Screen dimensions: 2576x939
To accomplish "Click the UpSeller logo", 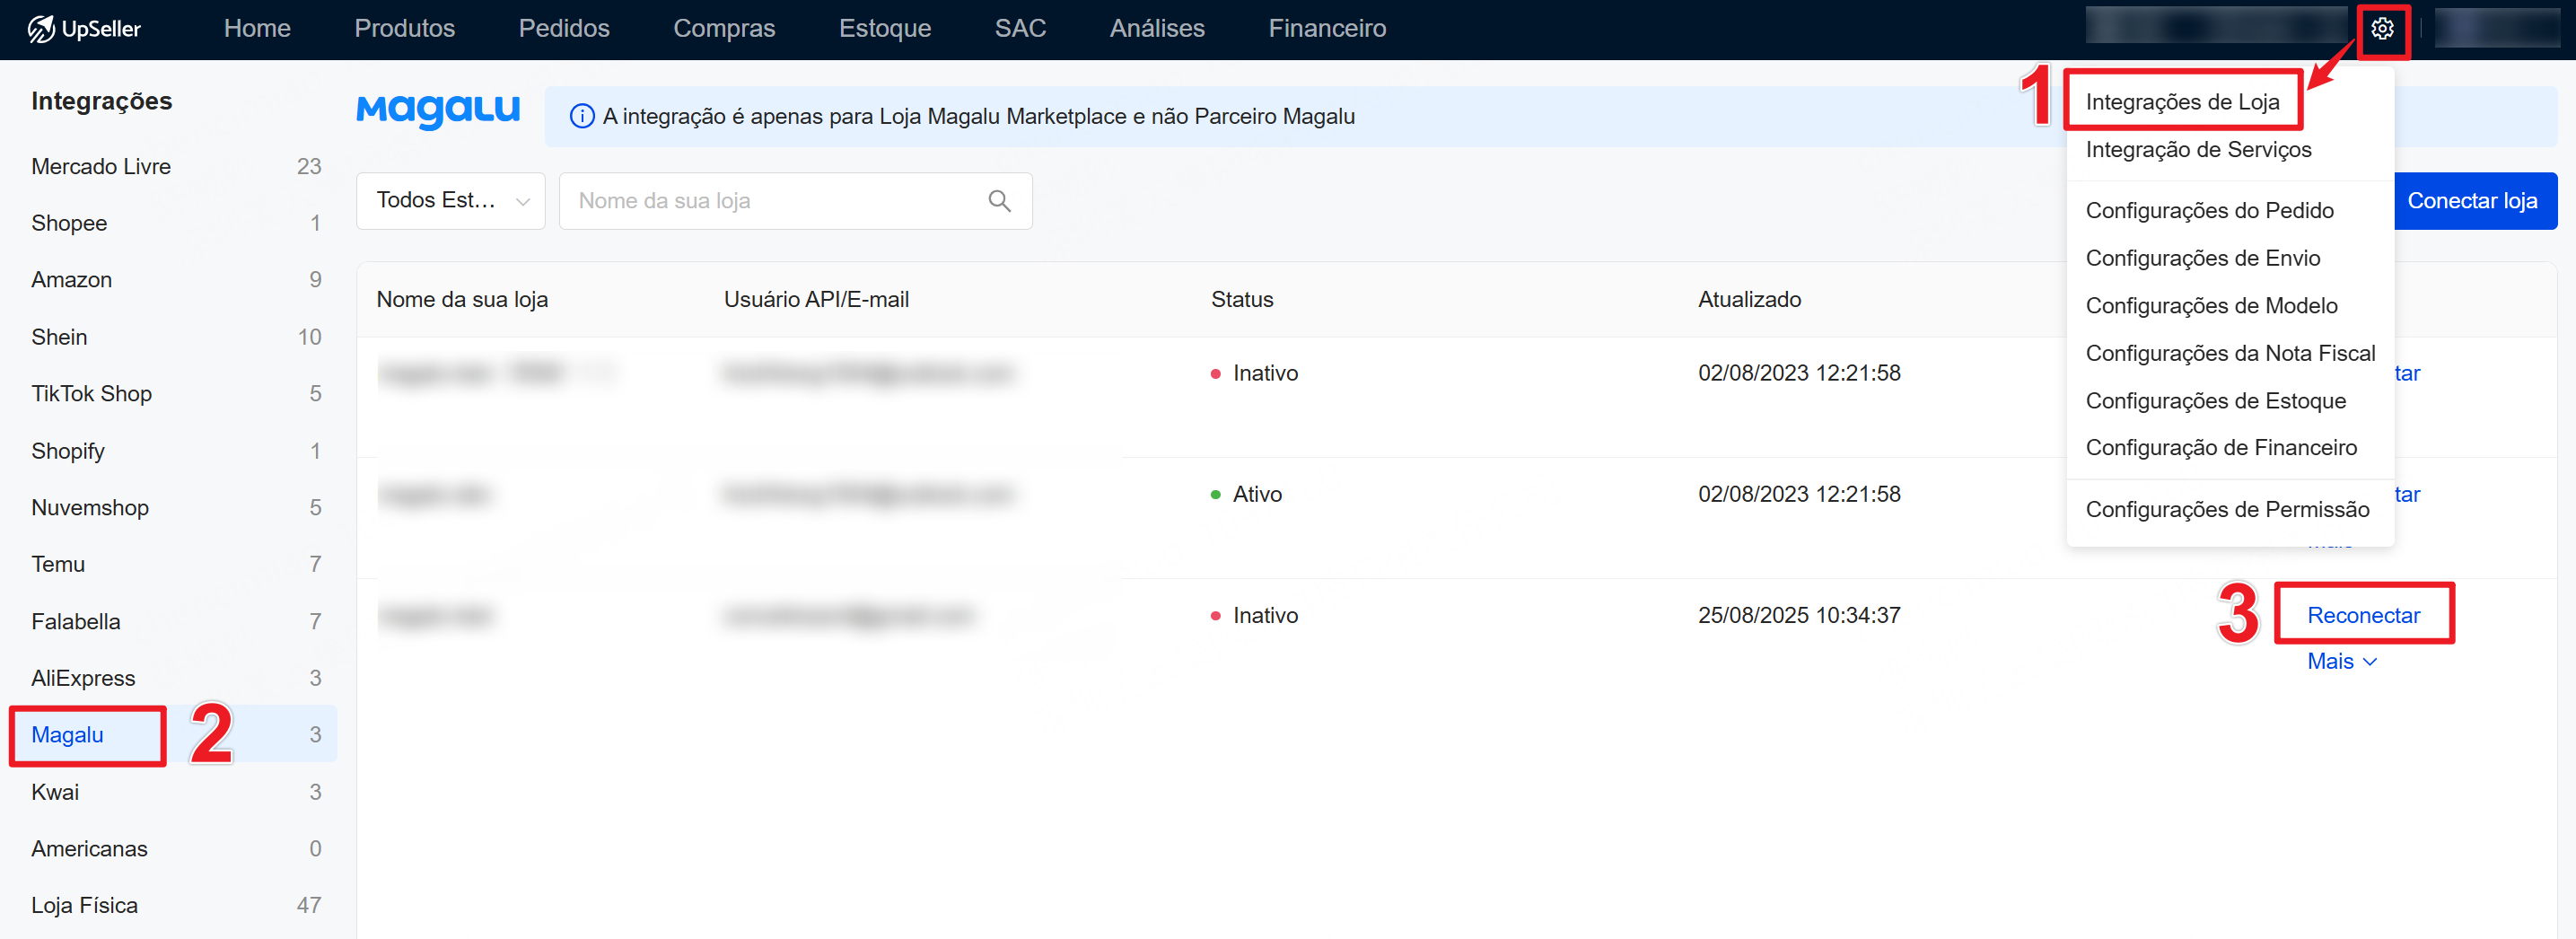I will [84, 29].
